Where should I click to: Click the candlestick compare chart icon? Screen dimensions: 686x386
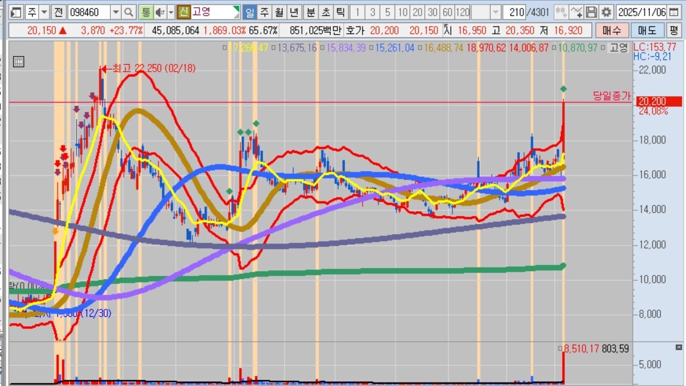(561, 12)
